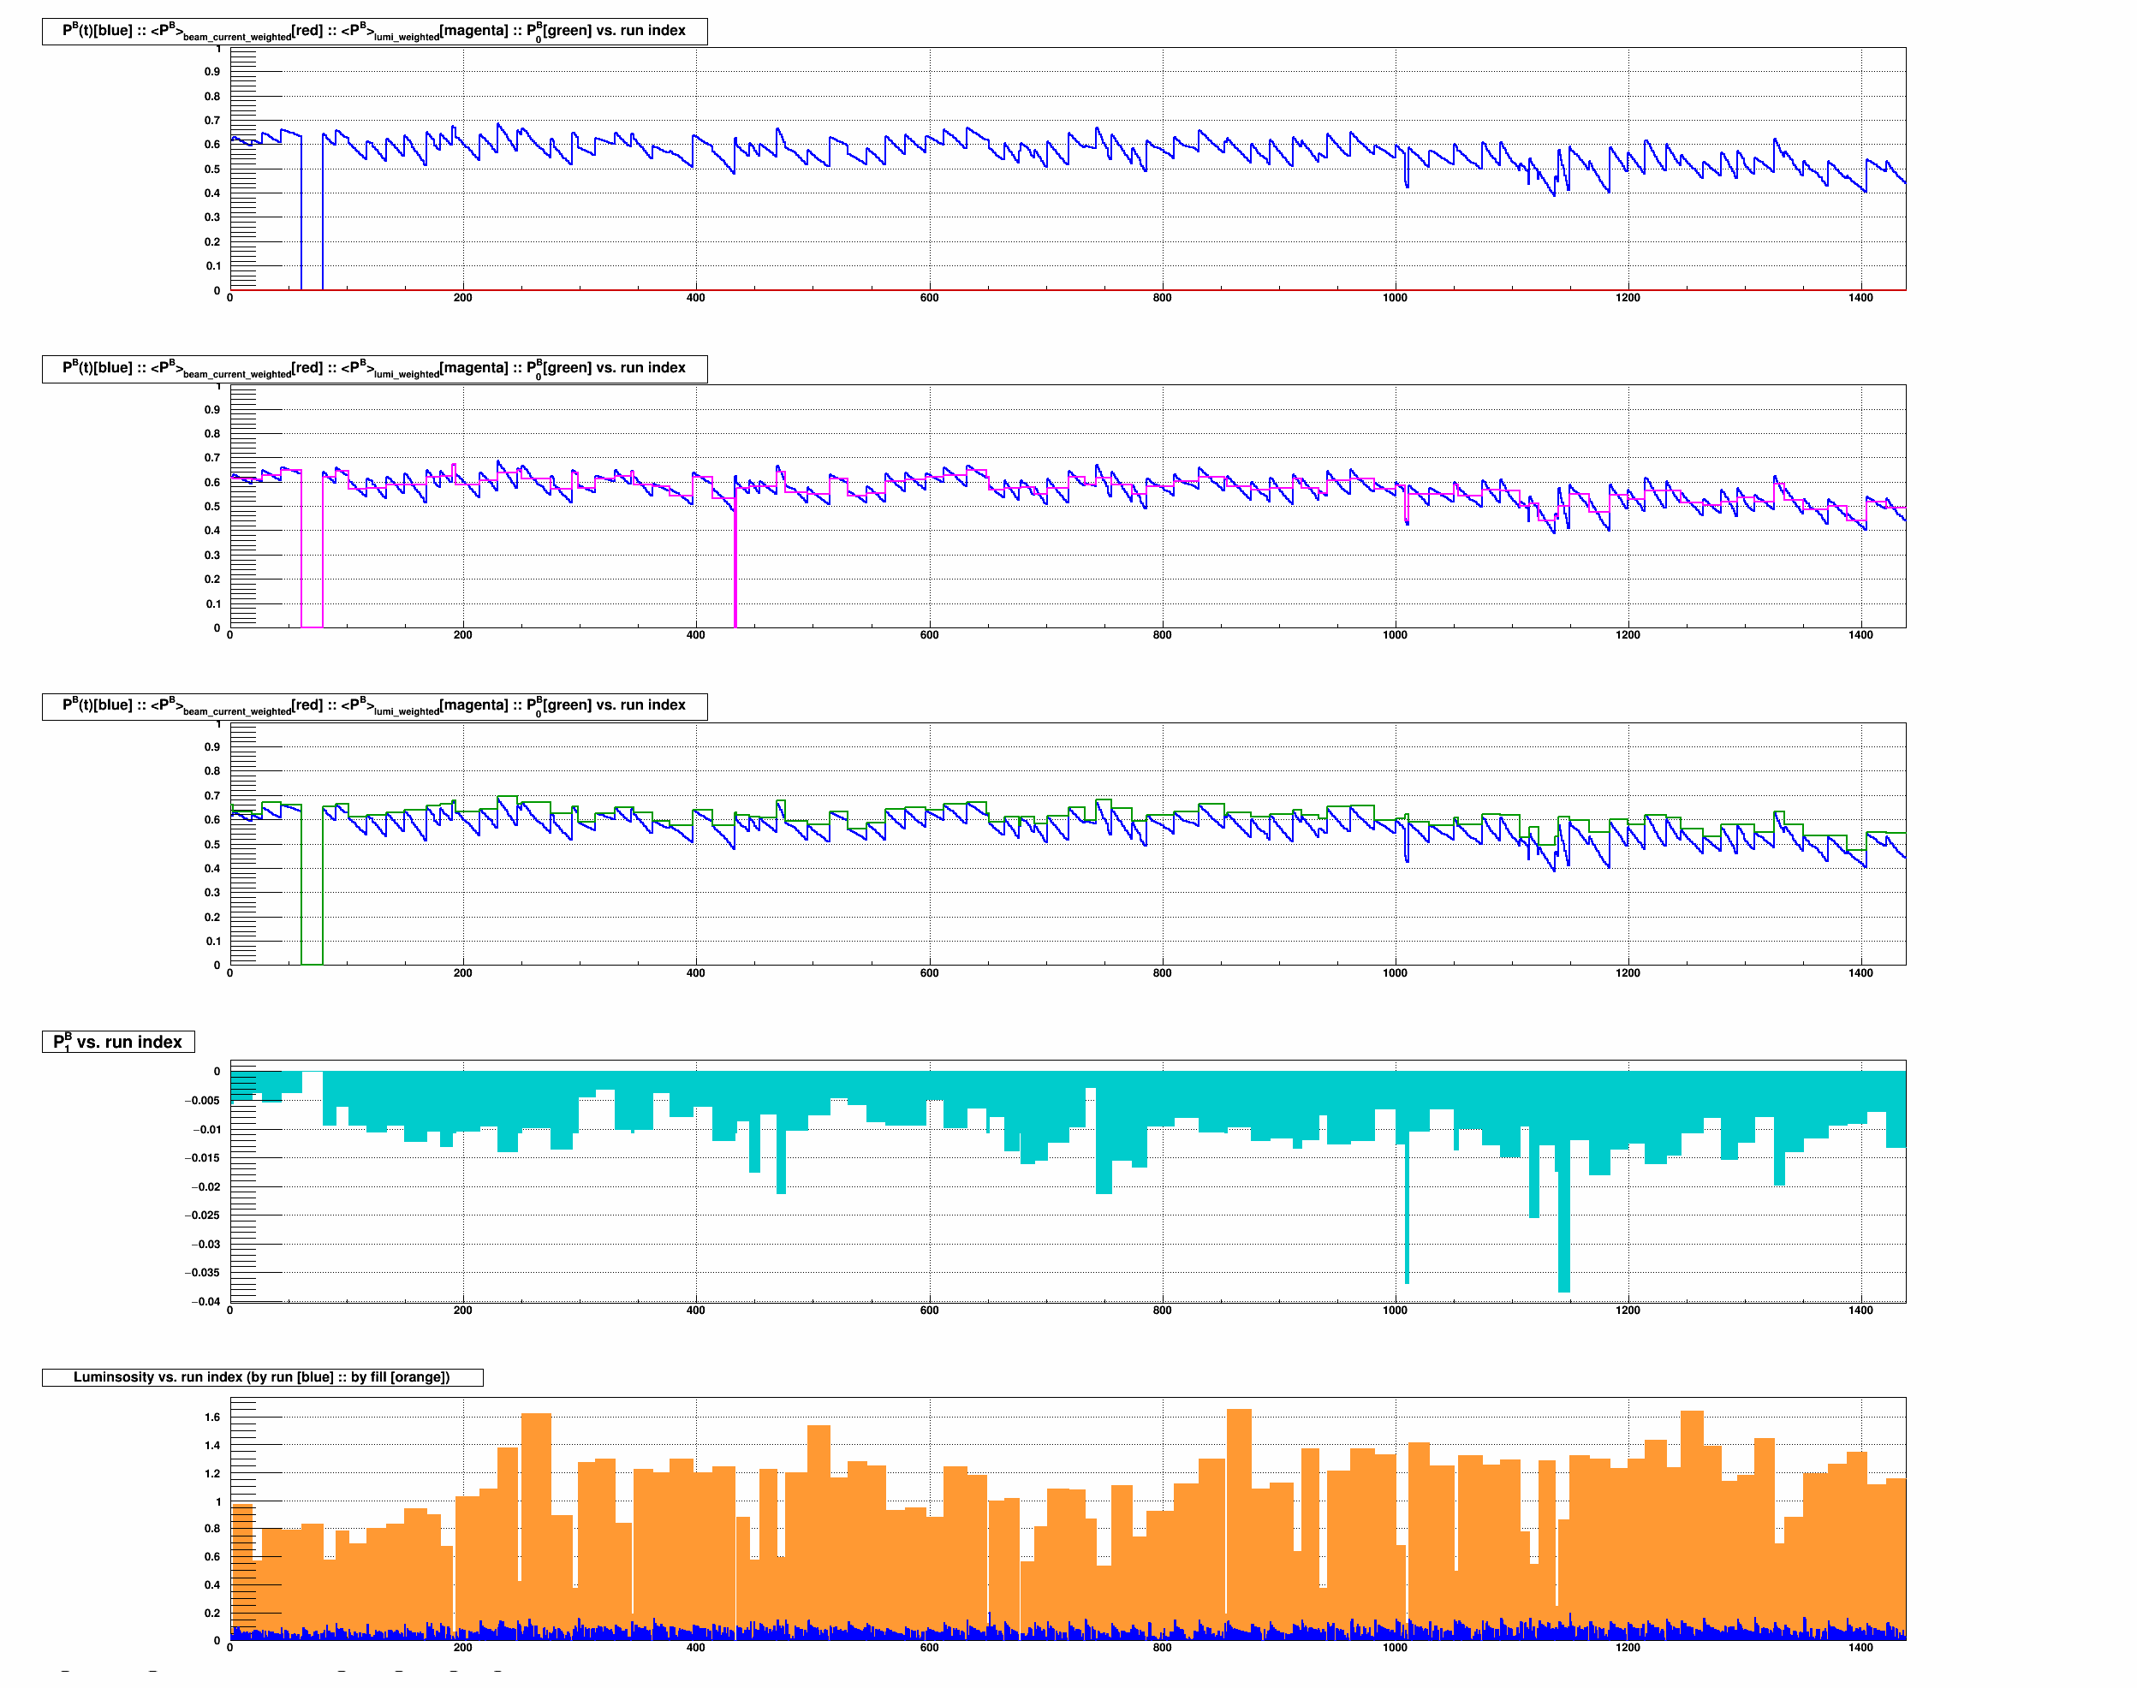Image resolution: width=2137 pixels, height=1688 pixels.
Task: Select the y-axis label '-0.04' in P1B plot
Action: 205,1300
